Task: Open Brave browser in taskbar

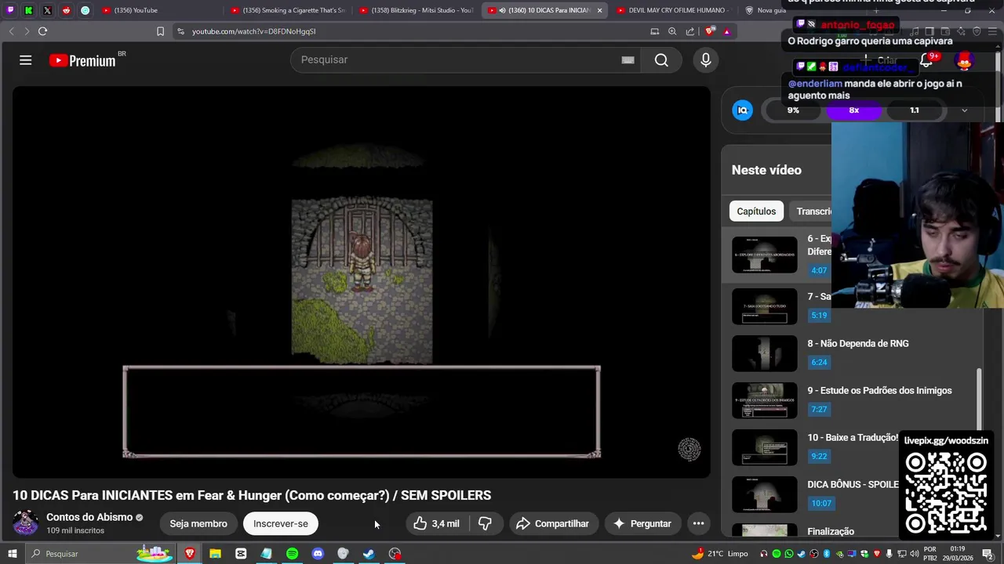Action: click(x=189, y=554)
